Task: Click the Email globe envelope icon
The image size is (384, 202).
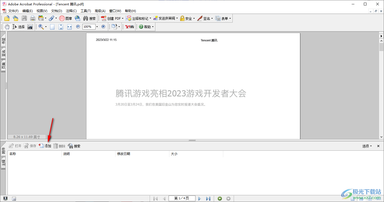Action: click(x=78, y=18)
